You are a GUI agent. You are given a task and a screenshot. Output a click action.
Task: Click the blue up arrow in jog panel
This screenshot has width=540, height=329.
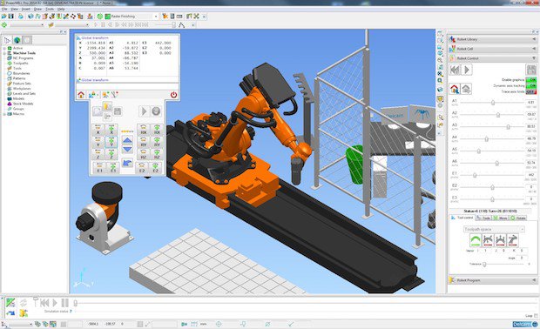click(x=127, y=140)
